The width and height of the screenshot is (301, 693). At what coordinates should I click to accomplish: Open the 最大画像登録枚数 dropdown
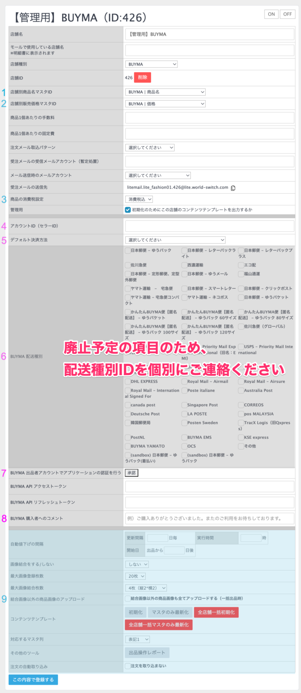[x=136, y=576]
